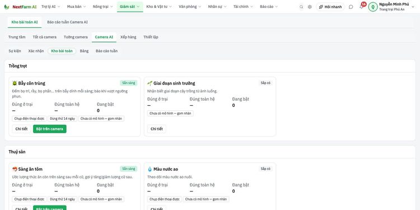420x210 pixels.
Task: Click Dùng thử 14 ngày tag on Sàng ăn tôm
Action: pyautogui.click(x=62, y=199)
